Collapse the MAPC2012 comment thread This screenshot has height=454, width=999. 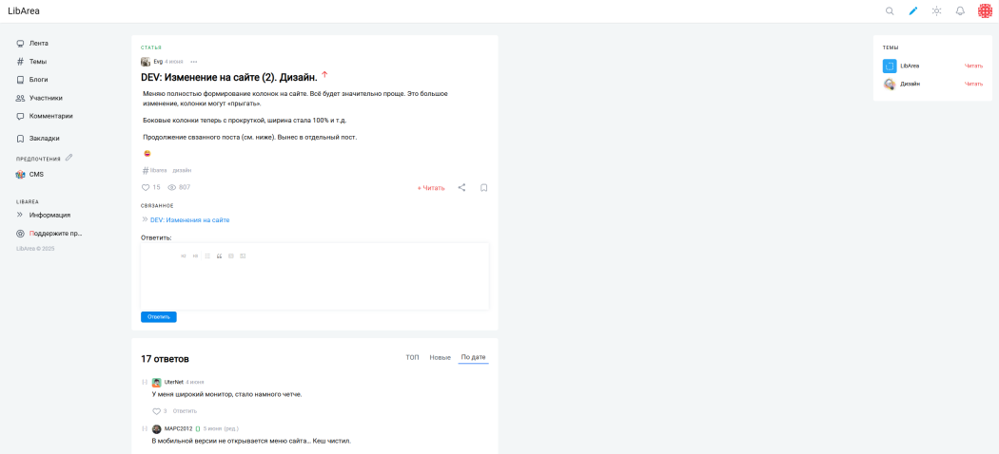tap(145, 428)
